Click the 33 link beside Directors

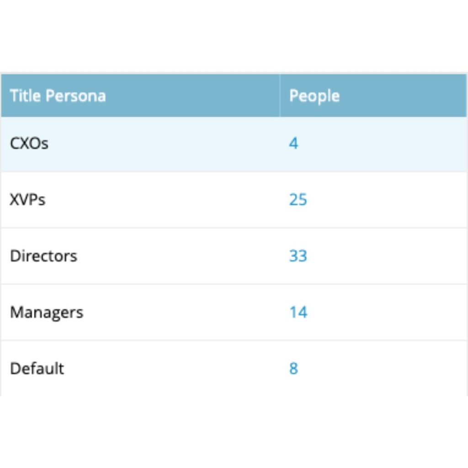298,256
